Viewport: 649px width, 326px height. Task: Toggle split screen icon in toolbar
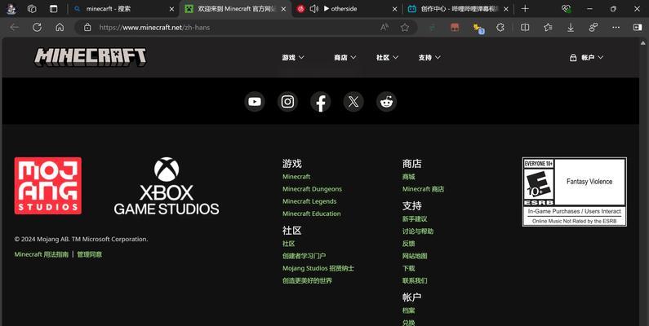(x=525, y=27)
